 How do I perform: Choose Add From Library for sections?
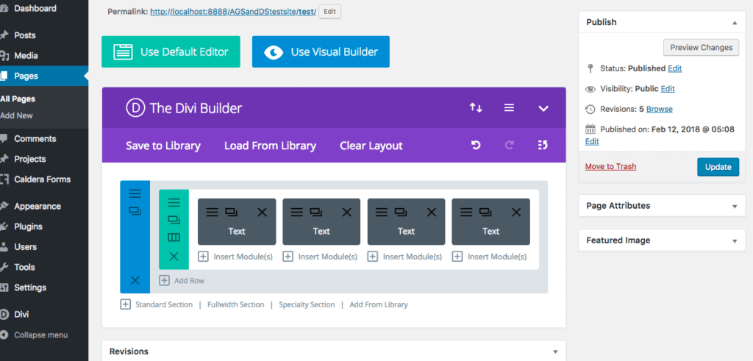pyautogui.click(x=379, y=304)
